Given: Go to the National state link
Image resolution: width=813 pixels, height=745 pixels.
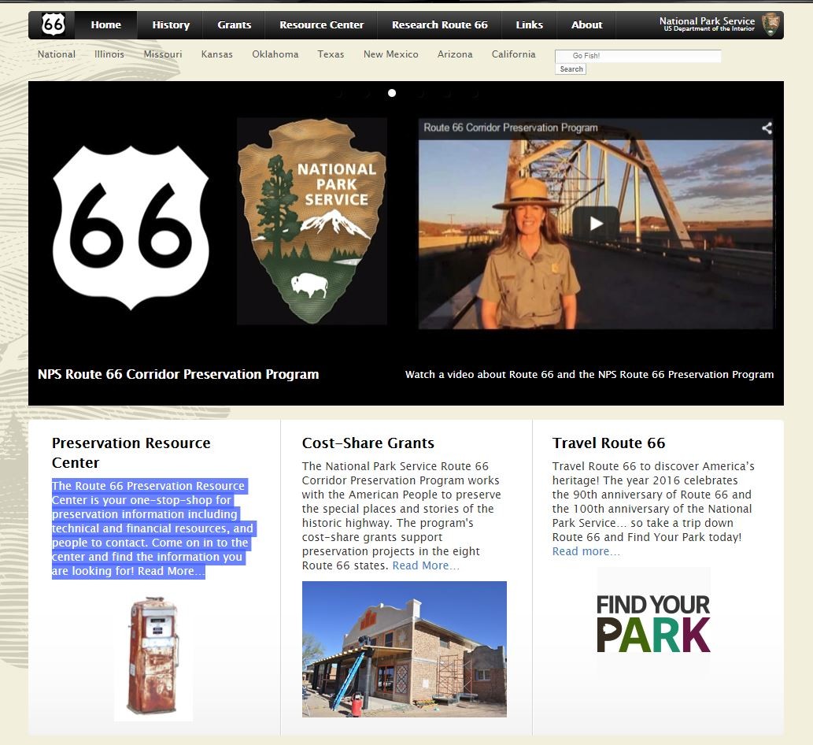Looking at the screenshot, I should point(57,54).
